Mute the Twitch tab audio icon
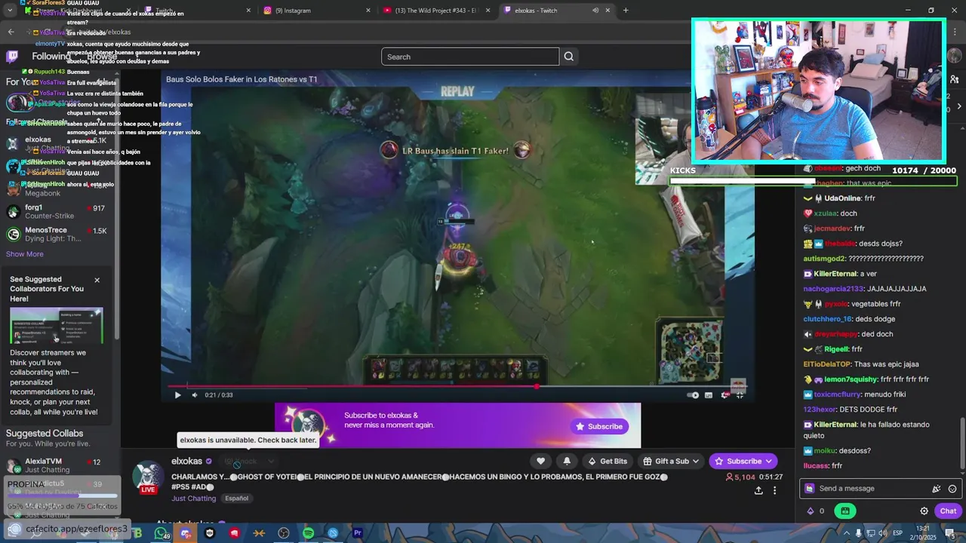 (x=595, y=11)
